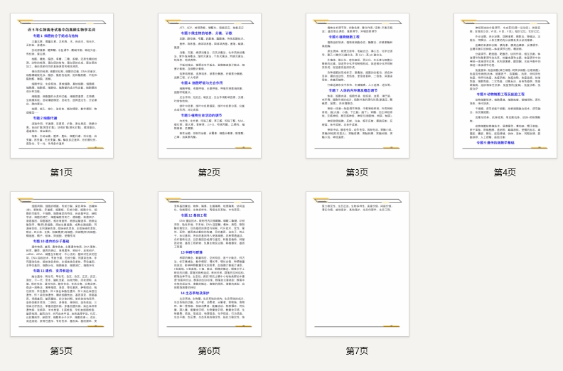The width and height of the screenshot is (563, 371).
Task: Select the "第2页" caption text
Action: click(210, 173)
